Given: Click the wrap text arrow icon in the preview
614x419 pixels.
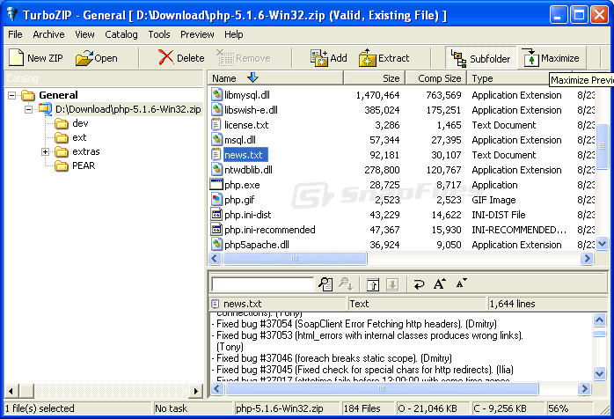Looking at the screenshot, I should coord(419,284).
